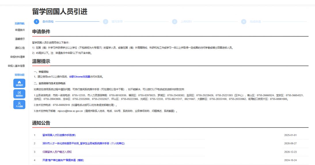Image resolution: width=315 pixels, height=165 pixels.
Task: Click the 温馨提示 section heading
Action: (41, 61)
